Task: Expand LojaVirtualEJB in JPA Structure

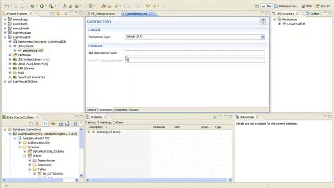Action: [x=280, y=24]
